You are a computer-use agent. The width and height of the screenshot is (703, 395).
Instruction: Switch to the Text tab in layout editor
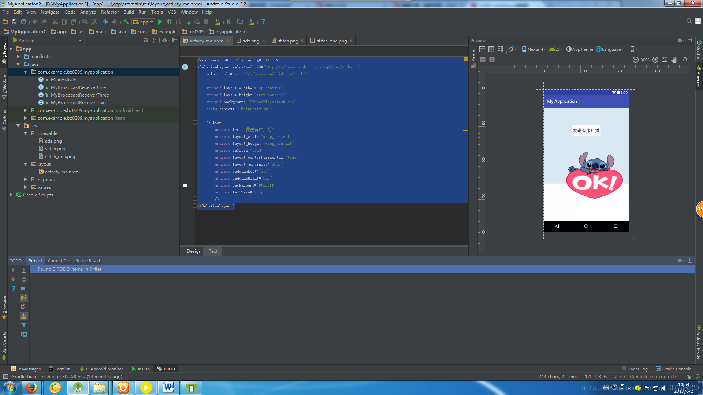[x=212, y=251]
